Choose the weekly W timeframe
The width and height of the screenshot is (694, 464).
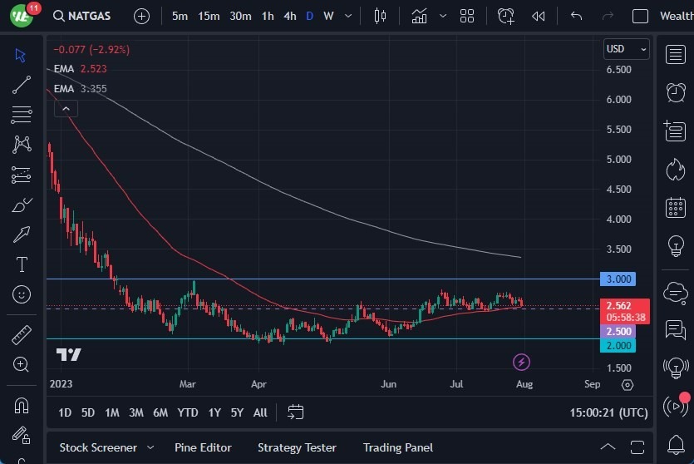[328, 17]
